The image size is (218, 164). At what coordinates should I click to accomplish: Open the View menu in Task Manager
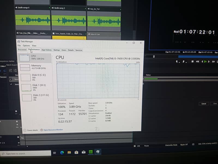point(34,45)
